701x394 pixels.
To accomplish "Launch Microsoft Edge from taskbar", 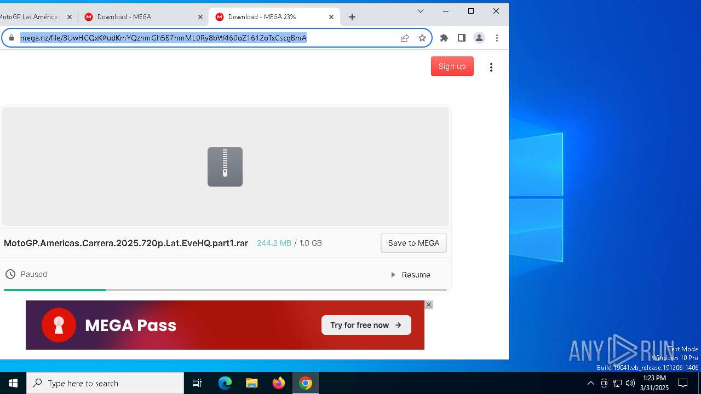I will [225, 383].
